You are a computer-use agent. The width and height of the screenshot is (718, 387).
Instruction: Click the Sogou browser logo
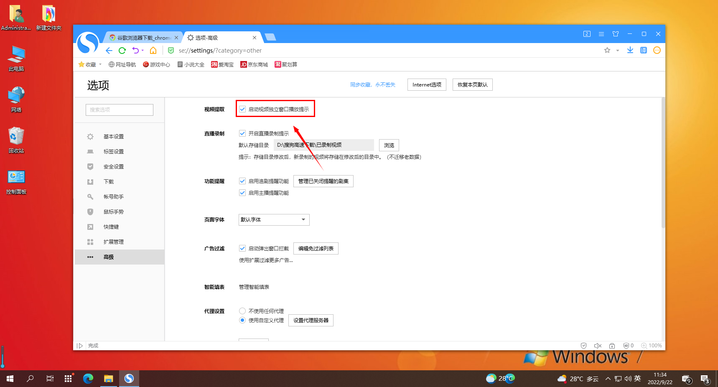(x=88, y=43)
